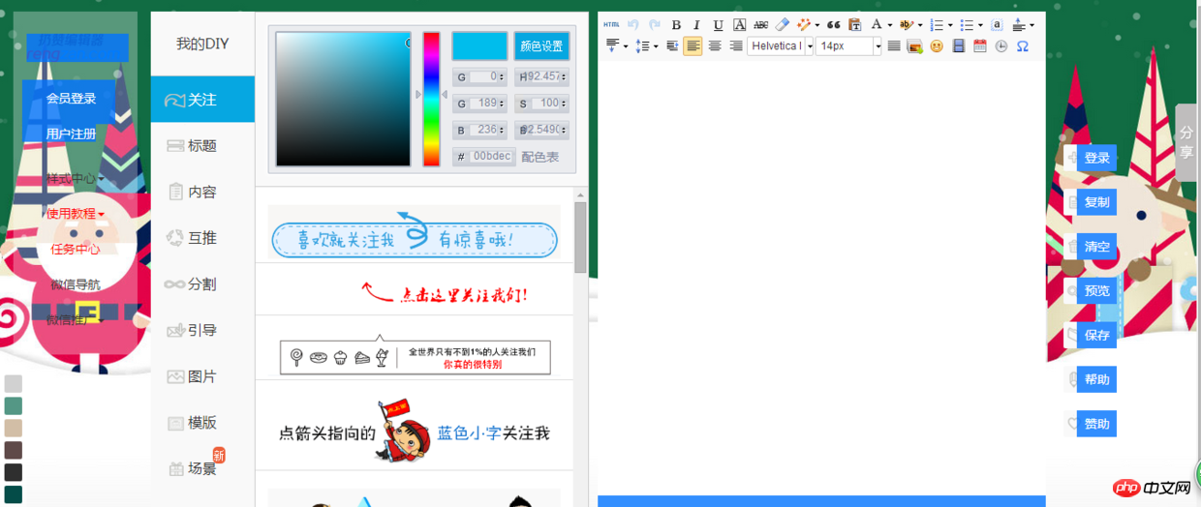Justify text alignment
1201x507 pixels.
pos(894,45)
